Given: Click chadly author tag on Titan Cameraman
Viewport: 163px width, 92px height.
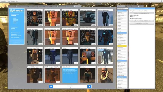Looking at the screenshot, I should (x=111, y=63).
